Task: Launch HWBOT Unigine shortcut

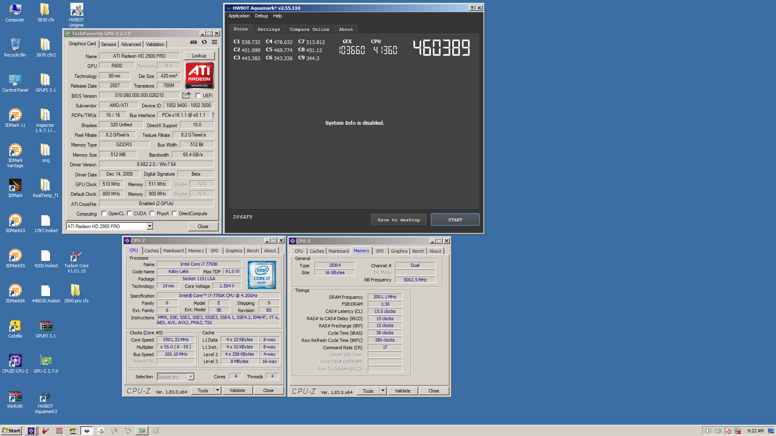Action: 76,15
